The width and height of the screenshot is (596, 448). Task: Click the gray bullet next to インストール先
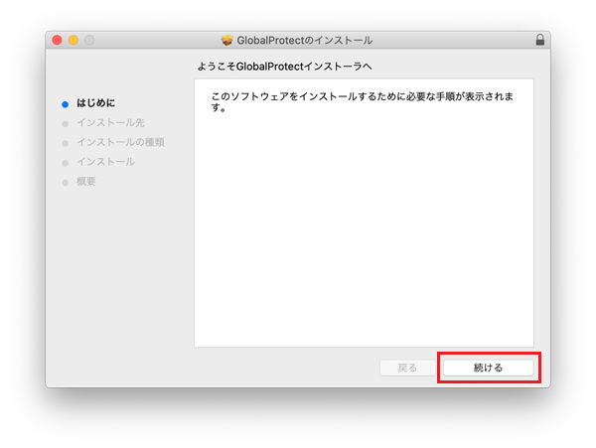(x=66, y=123)
